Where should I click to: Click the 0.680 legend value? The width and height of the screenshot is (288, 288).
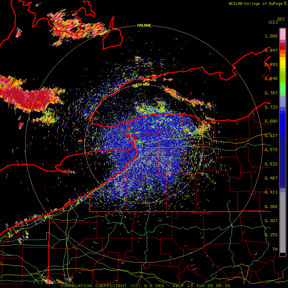point(271,121)
